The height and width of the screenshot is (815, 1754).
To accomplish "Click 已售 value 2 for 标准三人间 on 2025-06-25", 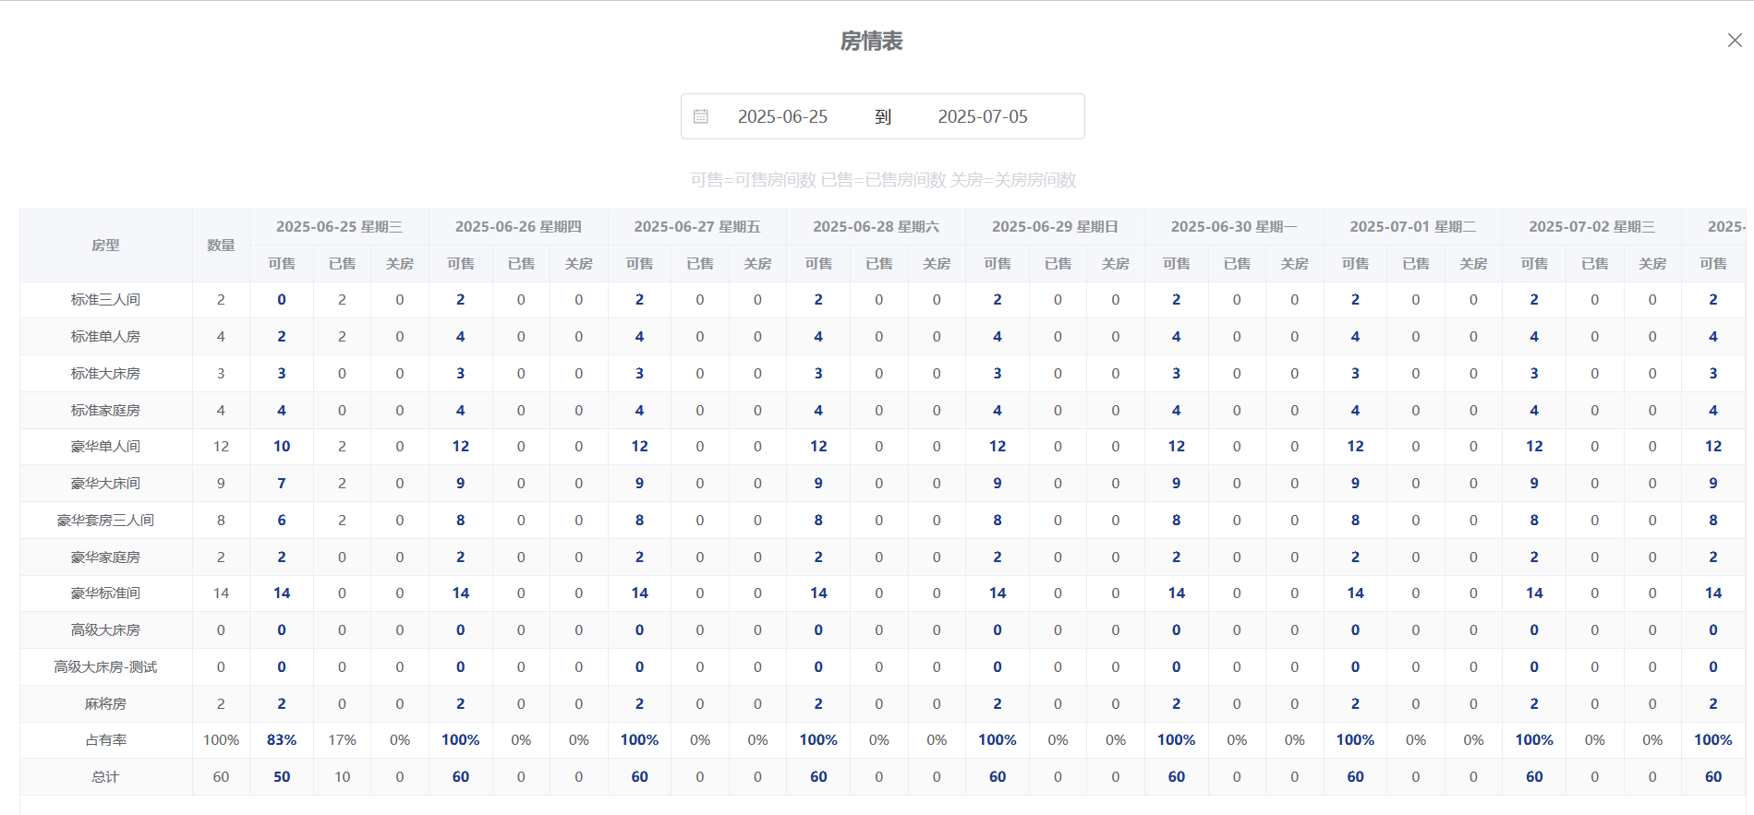I will point(342,300).
